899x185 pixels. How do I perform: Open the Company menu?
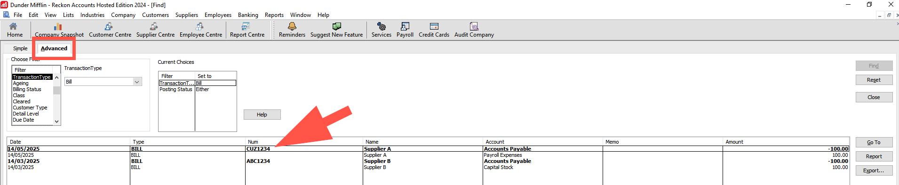tap(123, 15)
